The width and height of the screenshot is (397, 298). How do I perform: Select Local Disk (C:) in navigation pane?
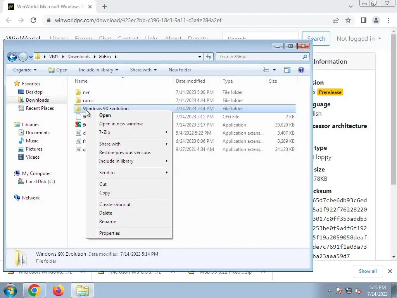coord(40,182)
